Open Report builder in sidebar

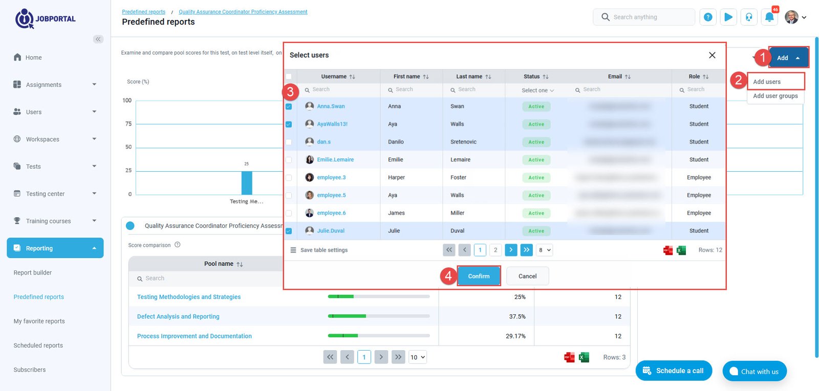33,273
